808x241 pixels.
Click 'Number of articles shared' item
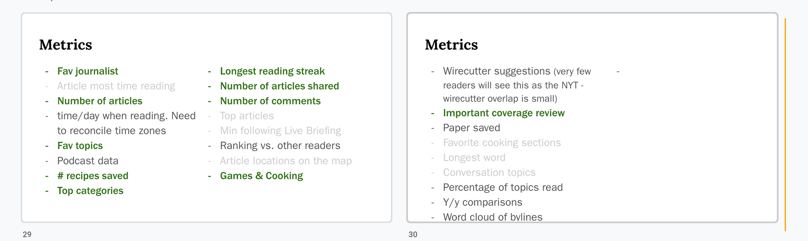pos(279,86)
